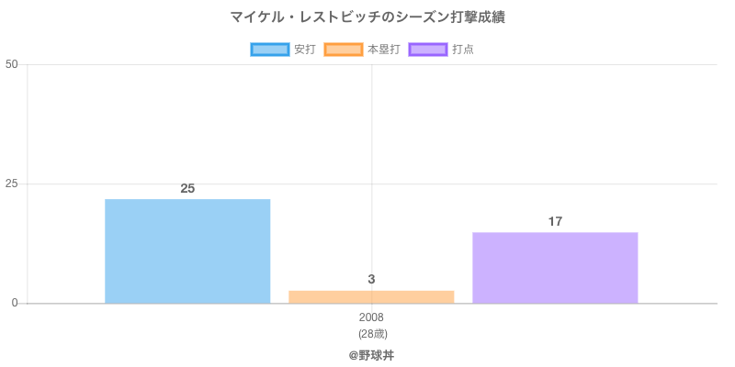
Task: Select the blue 安打 bar
Action: click(x=187, y=250)
